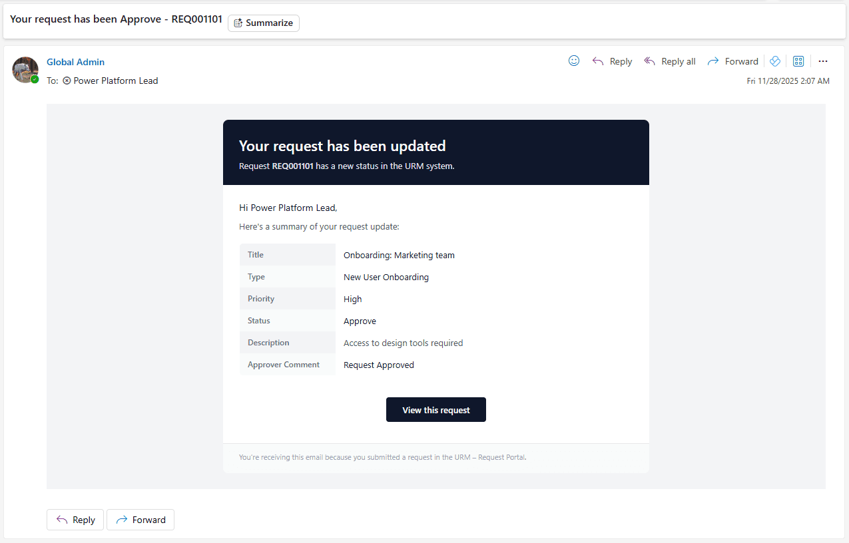Click the overlapping-diamonds add-in icon
Image resolution: width=849 pixels, height=543 pixels.
(x=774, y=61)
